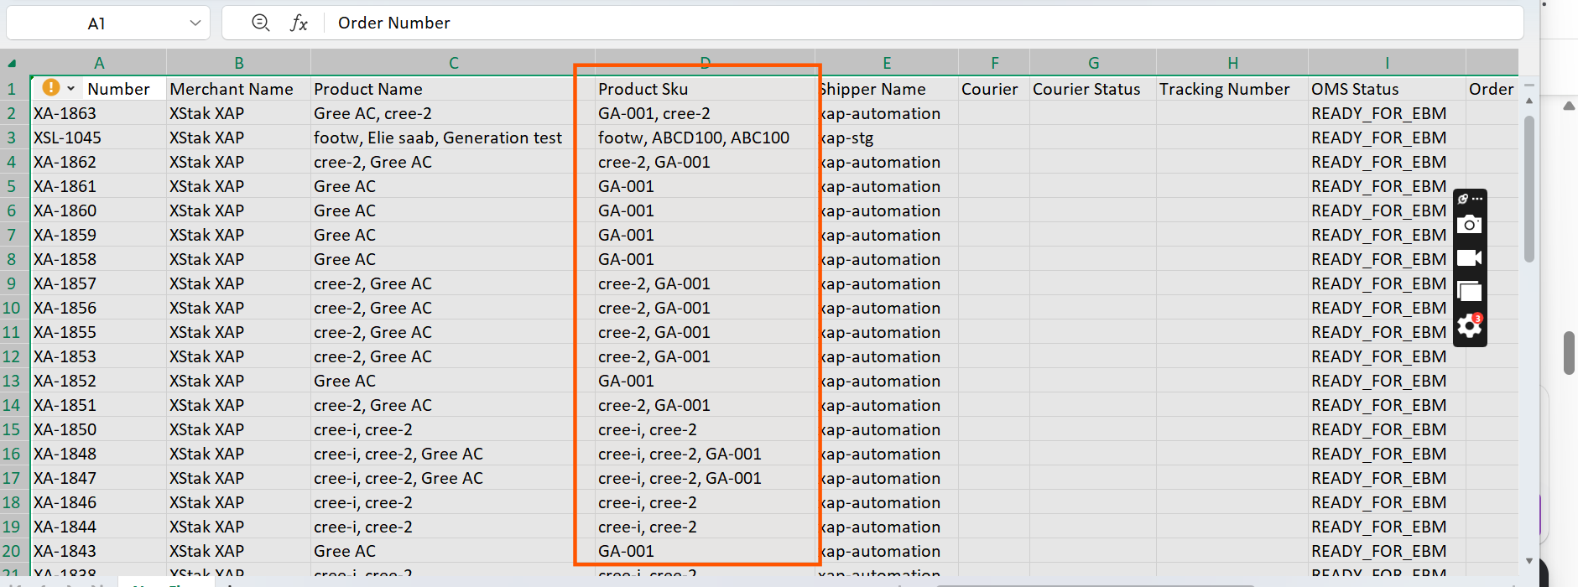Viewport: 1578px width, 587px height.
Task: Click the sheet scrollbar down arrow
Action: coord(1529,560)
